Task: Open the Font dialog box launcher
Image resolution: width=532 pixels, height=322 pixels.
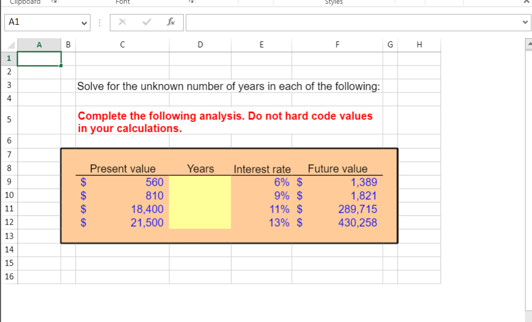Action: [190, 2]
